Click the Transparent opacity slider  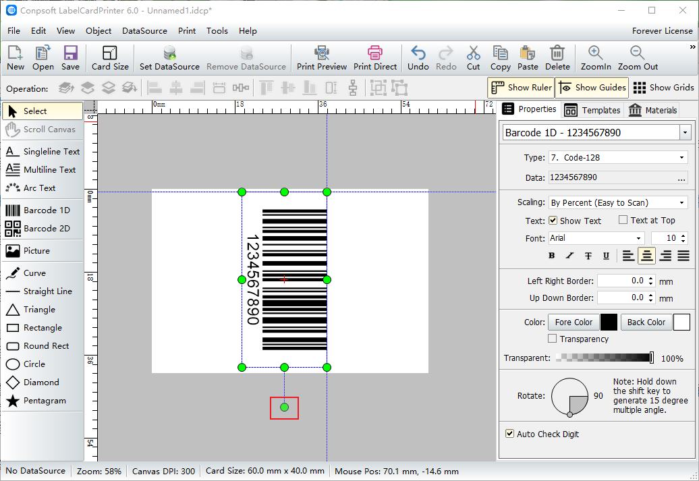(x=605, y=358)
